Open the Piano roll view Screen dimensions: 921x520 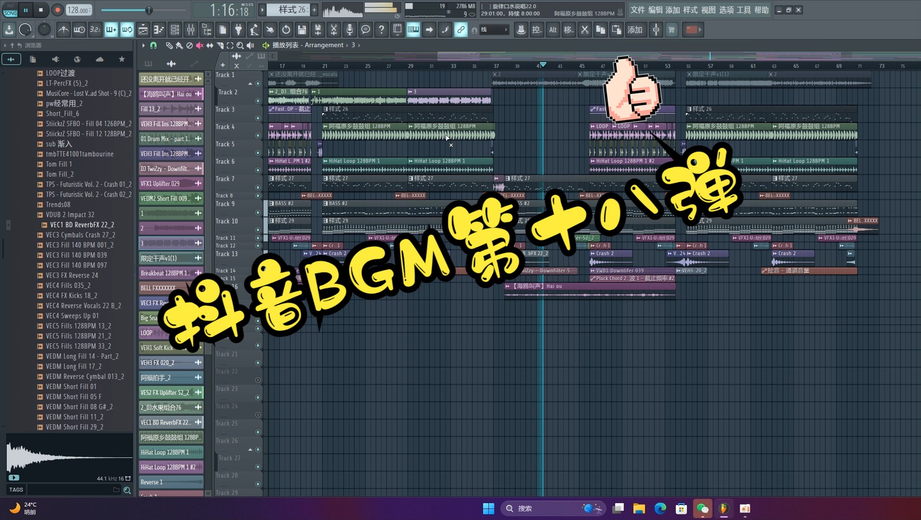point(159,30)
